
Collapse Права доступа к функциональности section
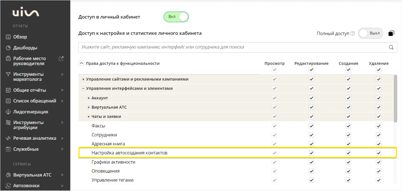[x=81, y=63]
